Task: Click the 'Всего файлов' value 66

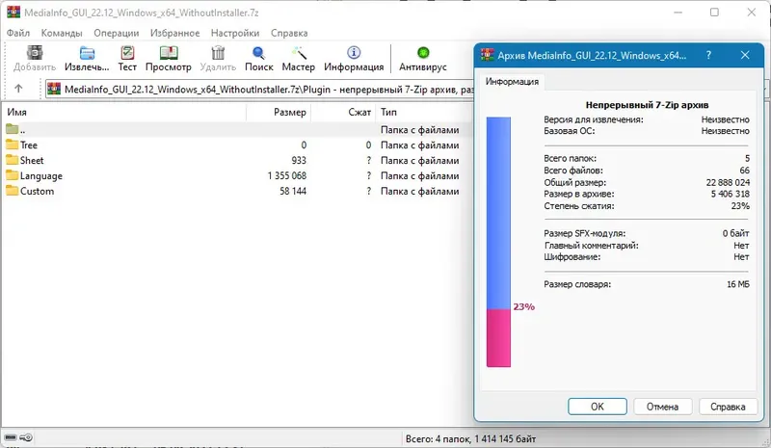Action: 744,171
